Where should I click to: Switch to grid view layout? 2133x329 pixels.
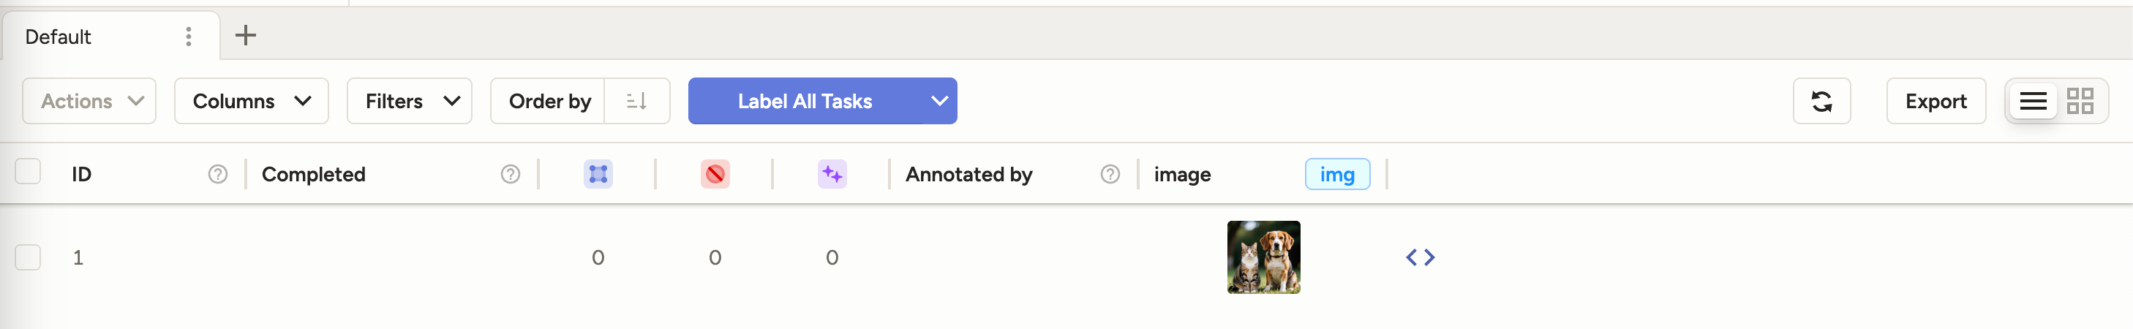[2079, 101]
